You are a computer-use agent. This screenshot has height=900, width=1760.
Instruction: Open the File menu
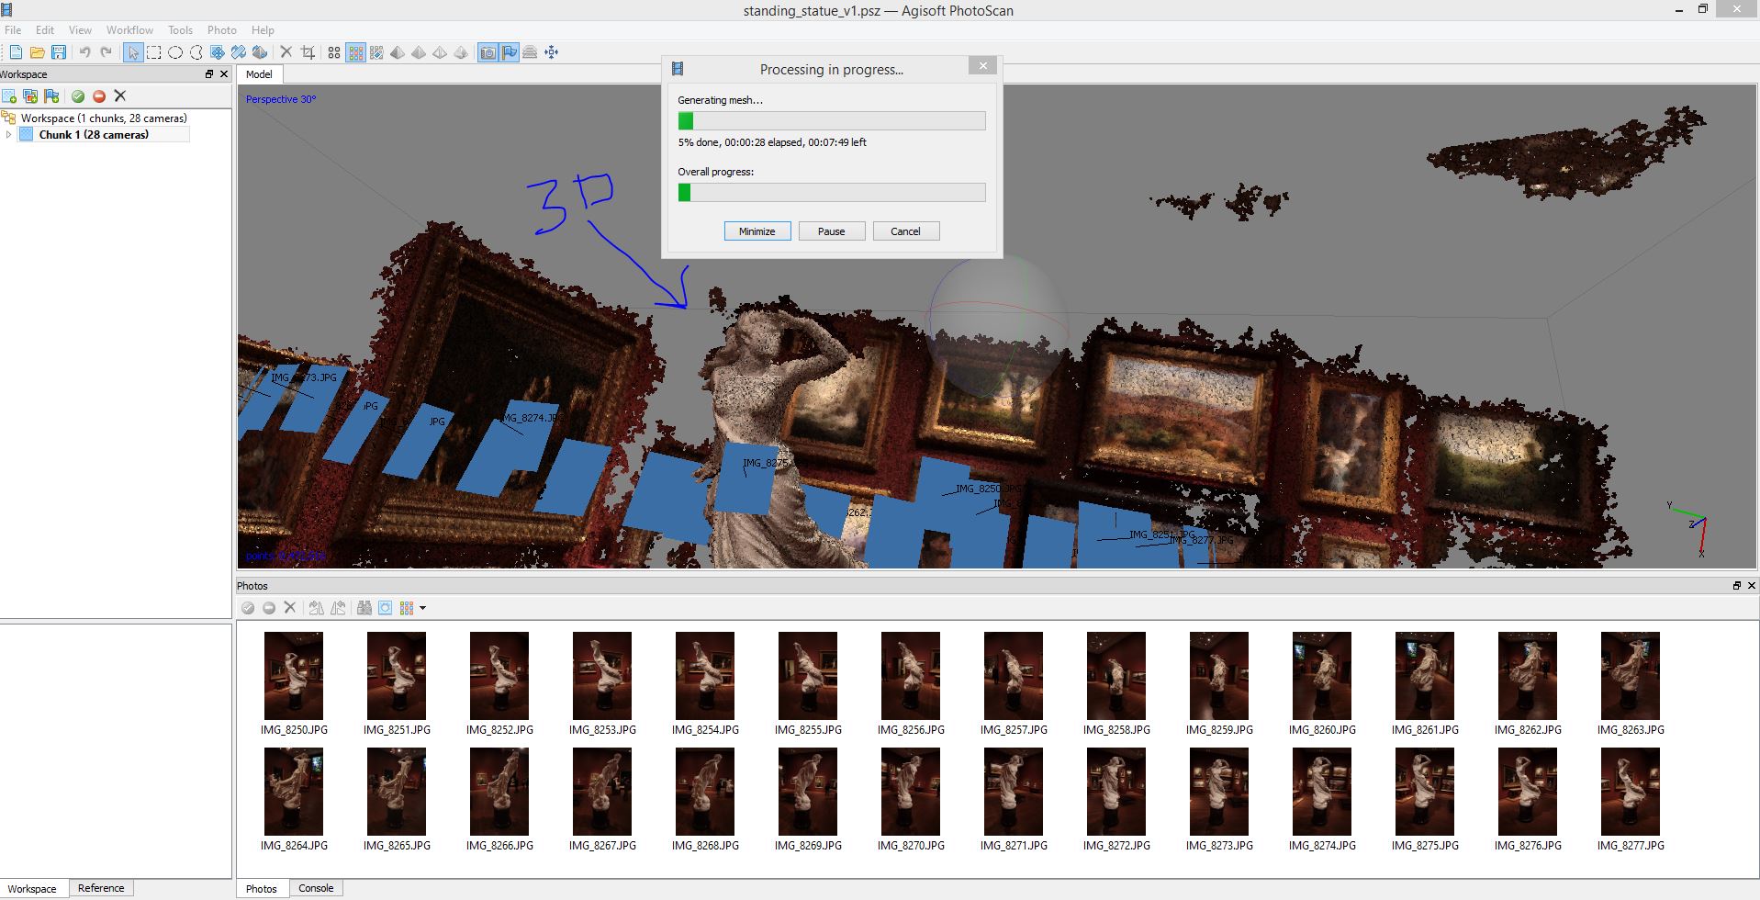point(13,29)
